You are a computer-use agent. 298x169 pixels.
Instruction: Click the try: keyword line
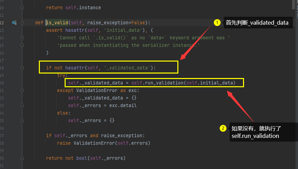point(62,75)
